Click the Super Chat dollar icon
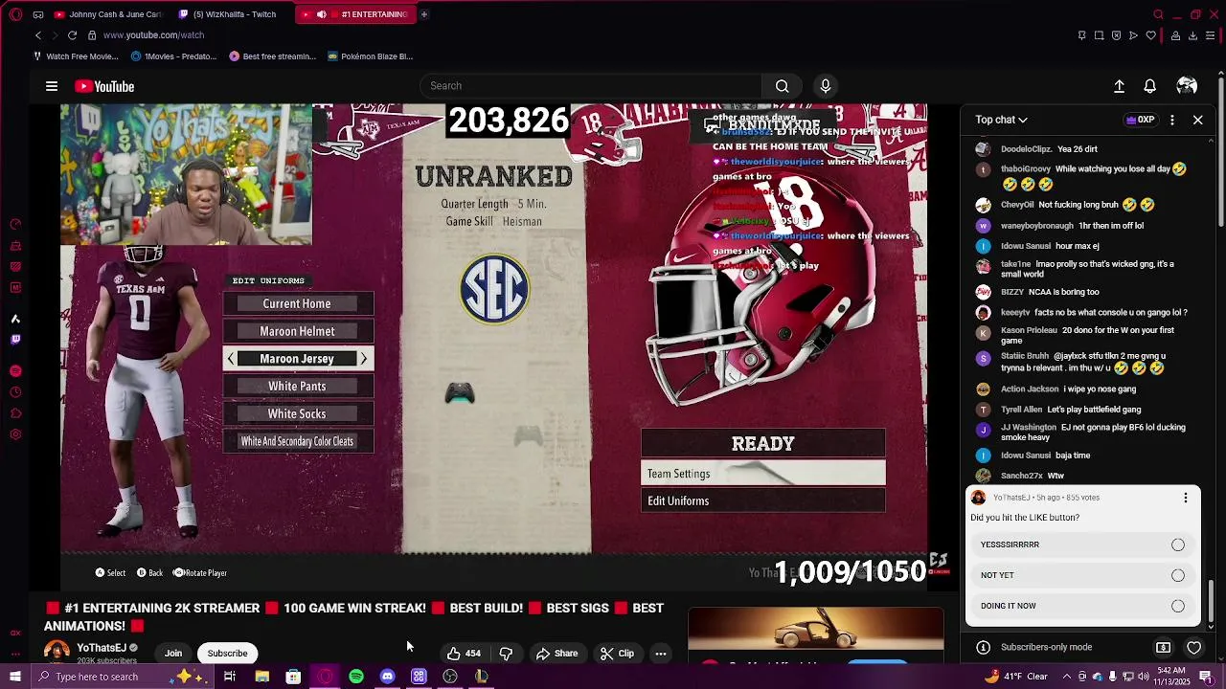 (1163, 648)
